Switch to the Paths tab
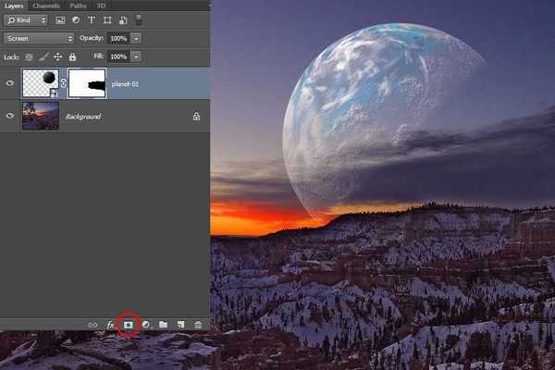 coord(78,6)
